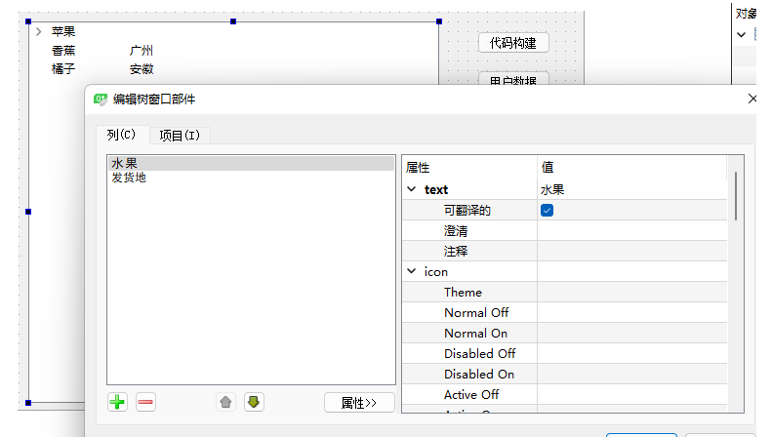Screen dimensions: 771x437
Task: Click the Active Off property row
Action: tap(564, 395)
